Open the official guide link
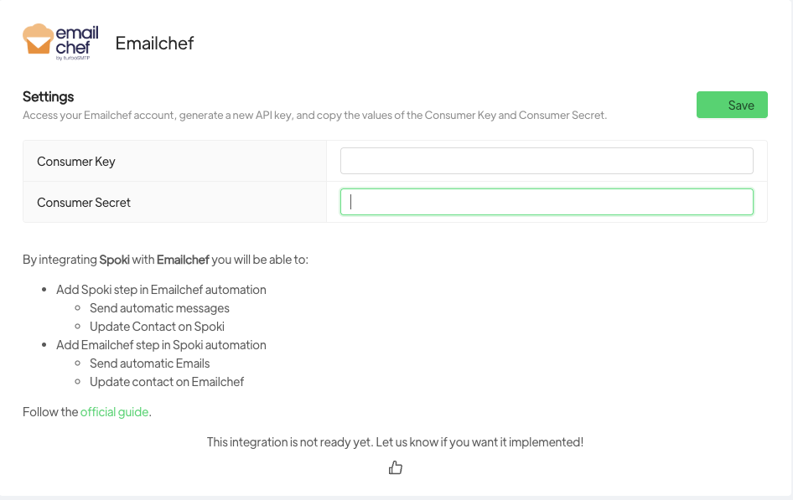Screen dimensions: 793x500 (x=114, y=412)
